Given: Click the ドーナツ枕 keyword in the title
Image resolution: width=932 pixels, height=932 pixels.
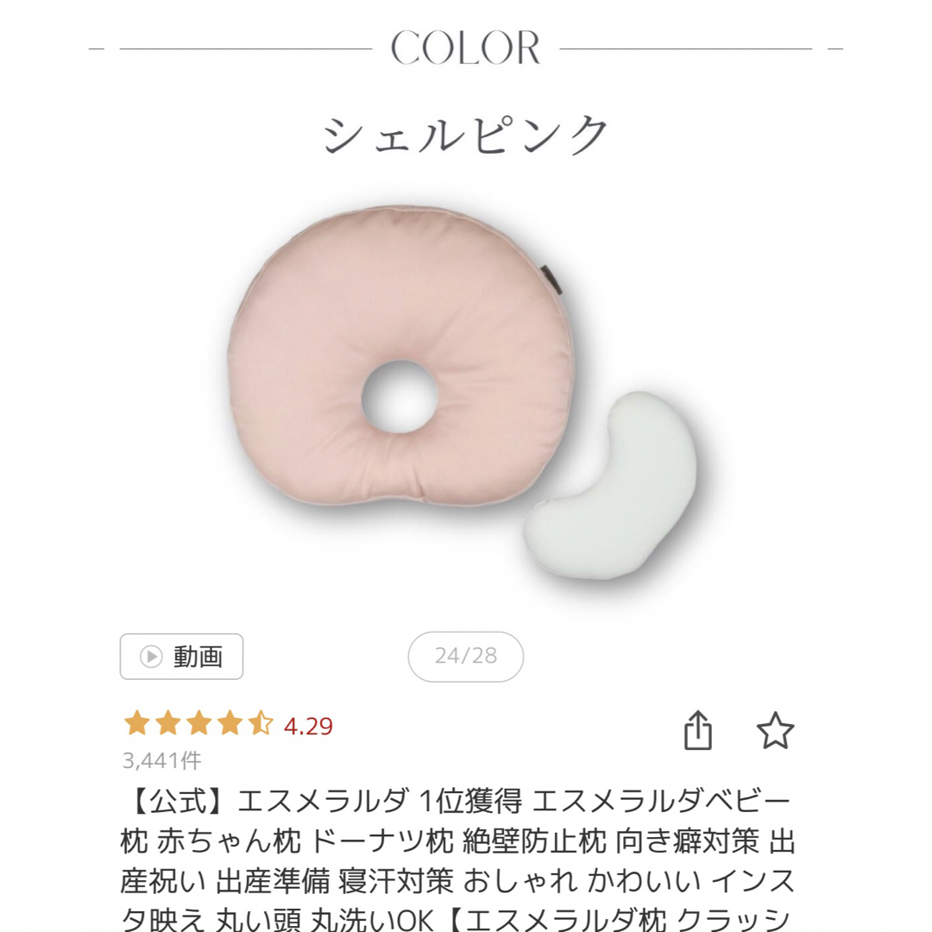Looking at the screenshot, I should coord(382,841).
